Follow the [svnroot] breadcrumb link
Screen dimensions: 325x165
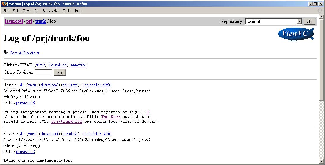coord(14,21)
